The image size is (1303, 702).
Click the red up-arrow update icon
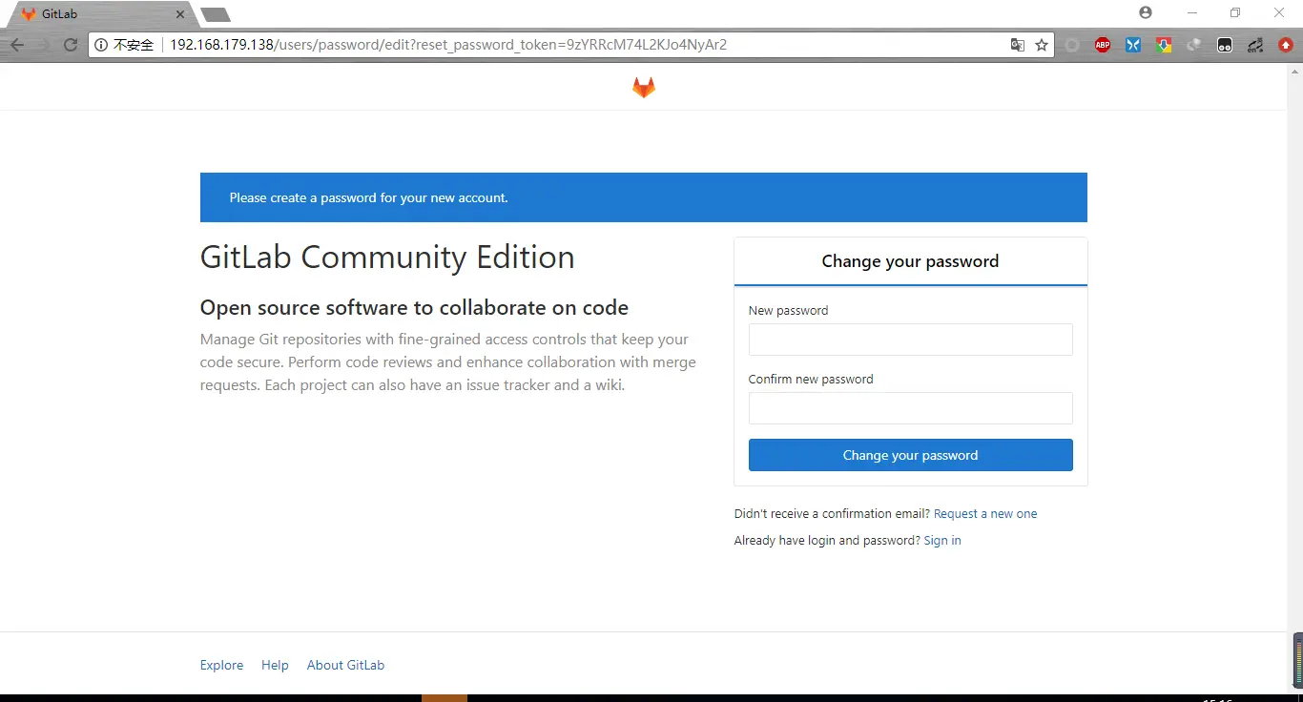point(1286,45)
